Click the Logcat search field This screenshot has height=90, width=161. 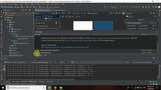97,62
